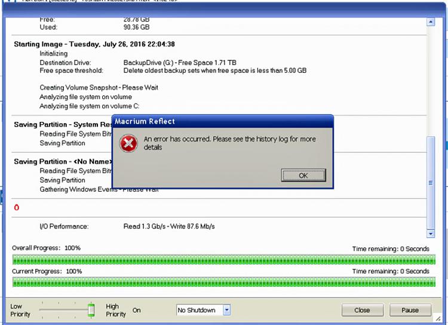Click the red error icon in dialog
This screenshot has height=325, width=448.
click(128, 143)
